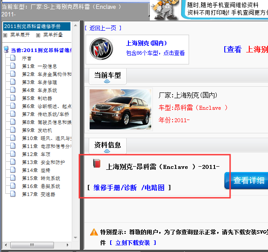Expand all menus with 菜单展开
This screenshot has width=268, height=252.
20,35
